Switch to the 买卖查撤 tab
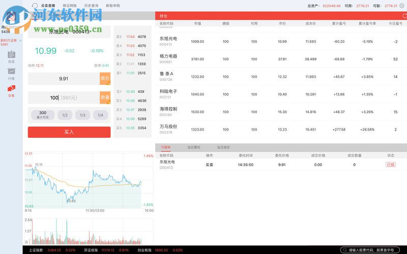This screenshot has width=407, height=254. 48,6
